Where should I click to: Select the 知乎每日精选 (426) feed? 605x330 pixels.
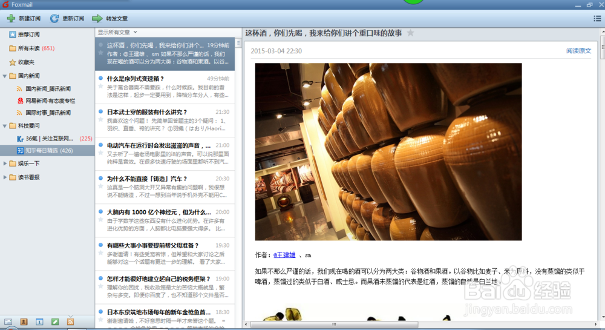coord(47,151)
